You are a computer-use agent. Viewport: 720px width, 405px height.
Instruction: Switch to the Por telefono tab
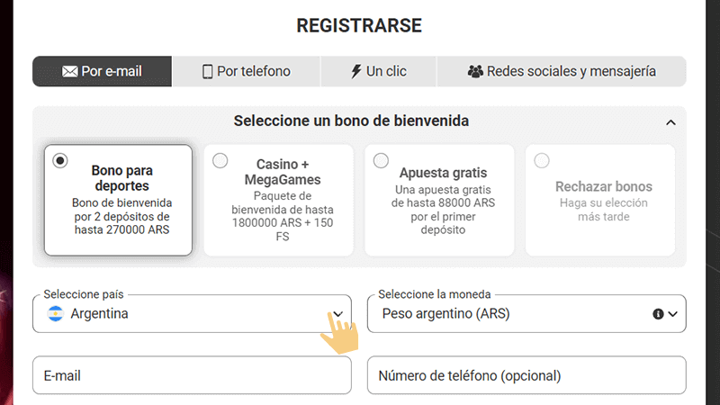click(246, 71)
